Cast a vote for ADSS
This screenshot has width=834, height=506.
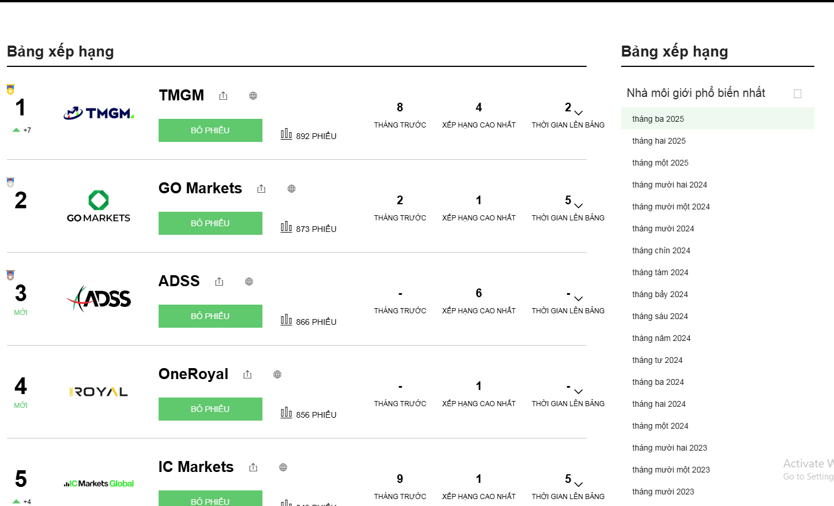tap(211, 316)
